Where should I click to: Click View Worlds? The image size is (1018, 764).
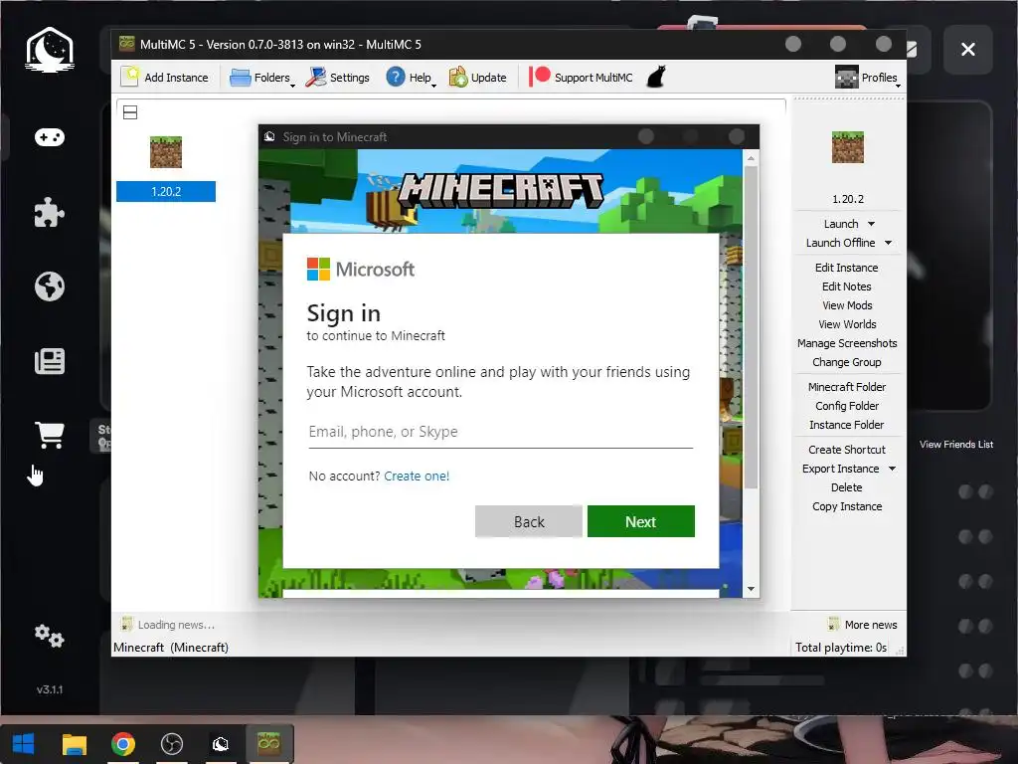[847, 324]
